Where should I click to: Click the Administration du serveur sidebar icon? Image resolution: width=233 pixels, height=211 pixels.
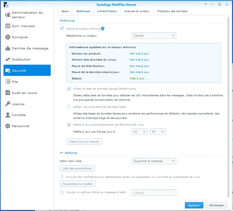8,15
